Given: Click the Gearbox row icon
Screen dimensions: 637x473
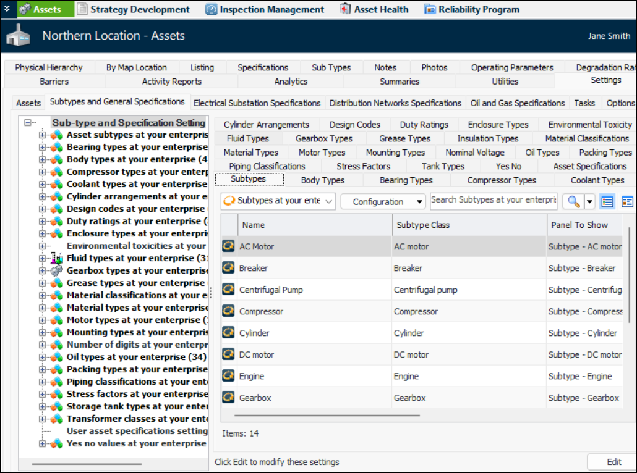Looking at the screenshot, I should click(x=229, y=398).
